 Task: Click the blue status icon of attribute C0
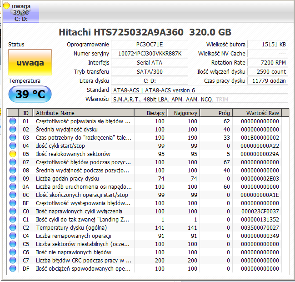pos(13,211)
